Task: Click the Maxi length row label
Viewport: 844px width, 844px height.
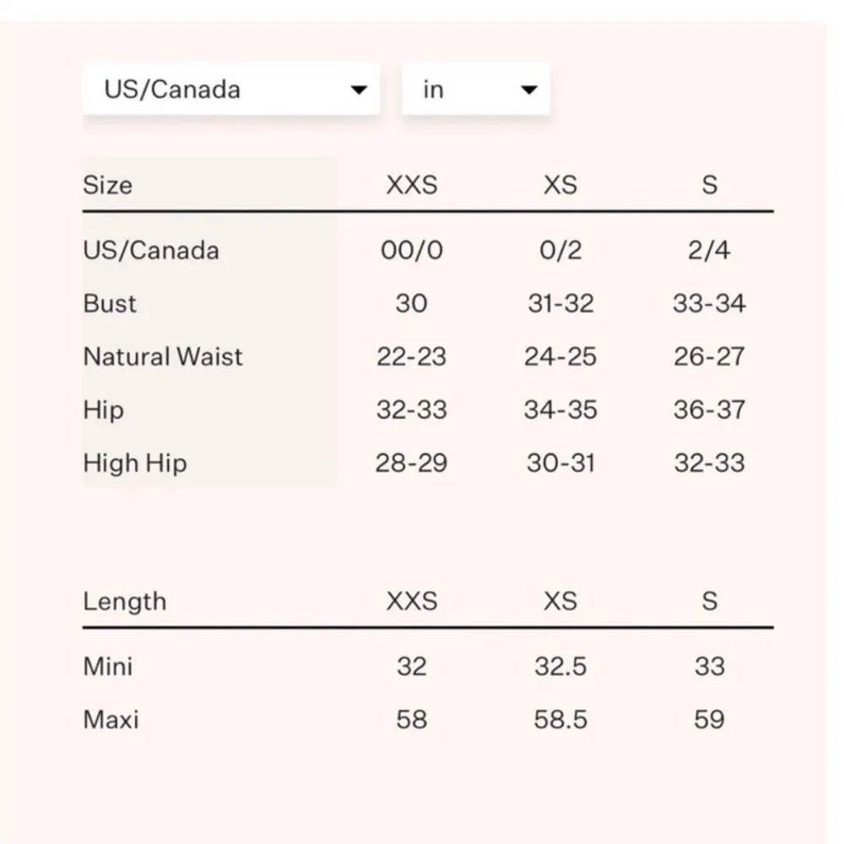Action: [111, 720]
